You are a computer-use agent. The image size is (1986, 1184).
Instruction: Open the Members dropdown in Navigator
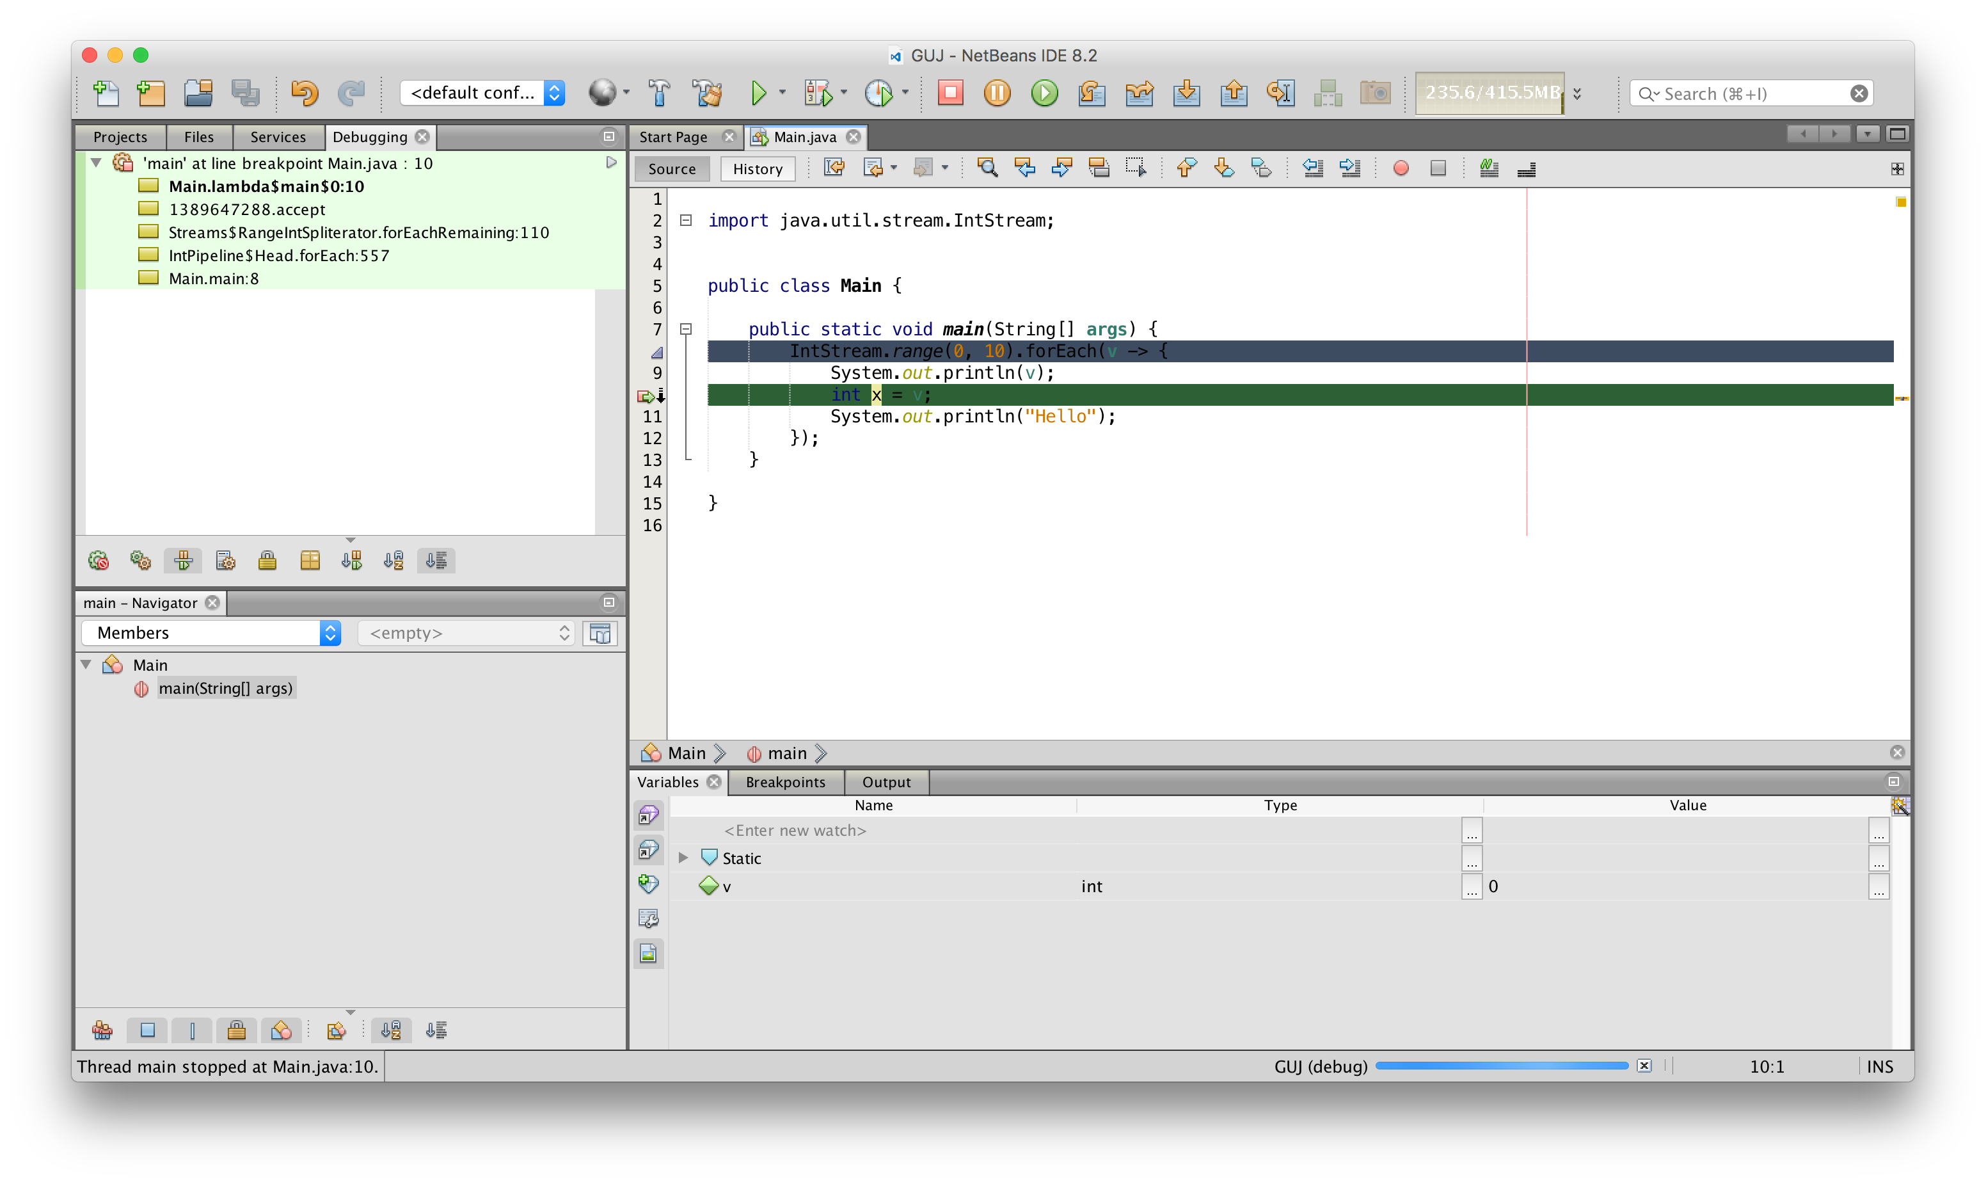coord(211,633)
